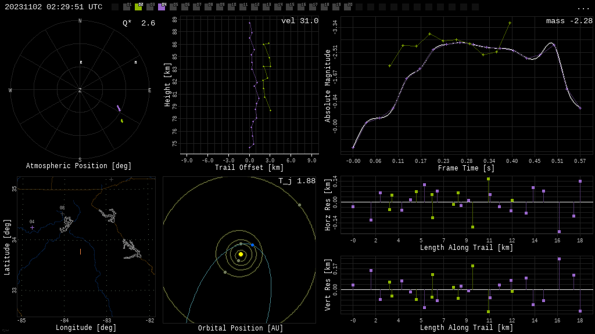The image size is (595, 334).
Task: Select station 07 indicator box
Action: [x=196, y=7]
